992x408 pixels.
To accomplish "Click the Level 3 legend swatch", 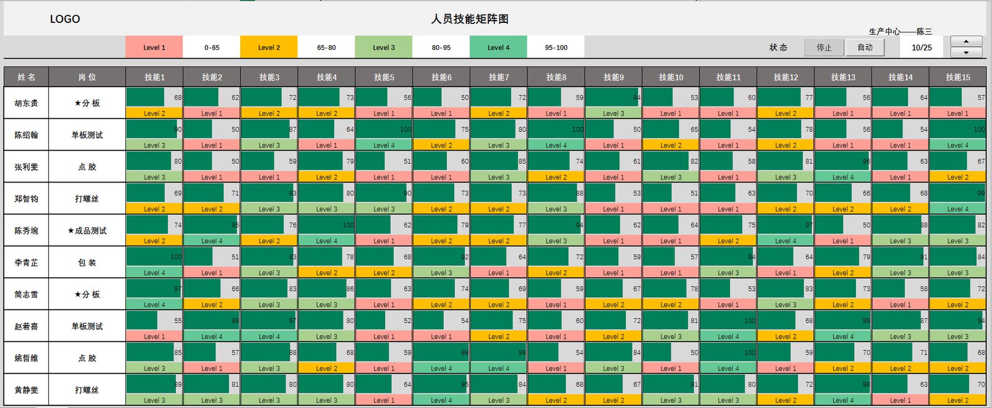I will 383,48.
